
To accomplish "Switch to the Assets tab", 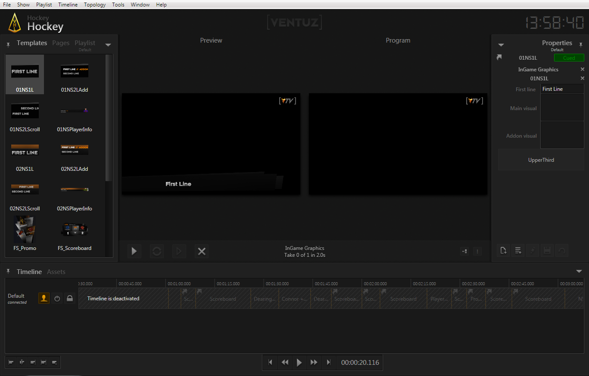I will click(56, 272).
